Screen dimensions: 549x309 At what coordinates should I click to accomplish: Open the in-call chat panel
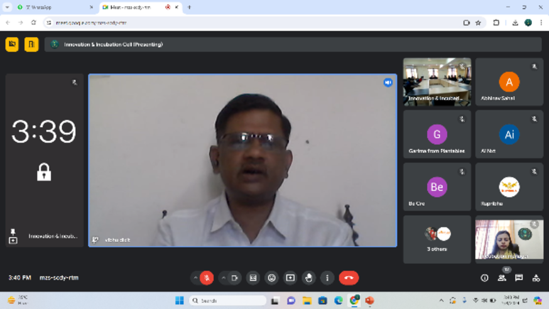tap(519, 278)
